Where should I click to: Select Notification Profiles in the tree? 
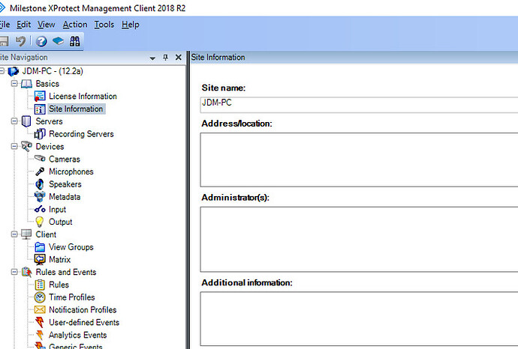point(83,310)
